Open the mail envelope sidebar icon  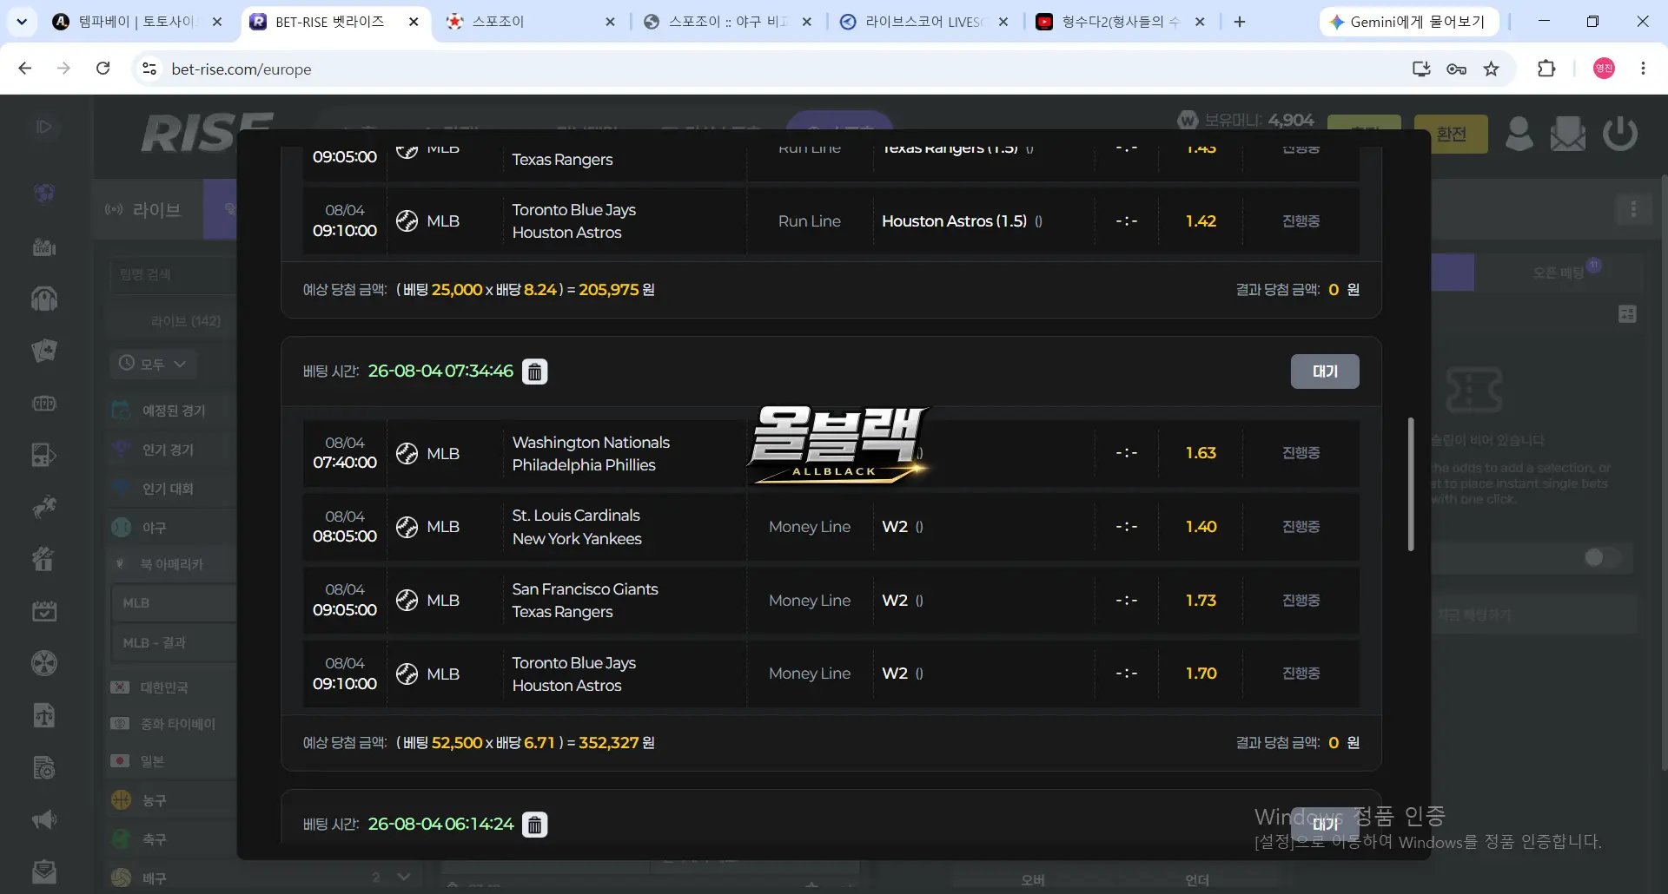(44, 871)
